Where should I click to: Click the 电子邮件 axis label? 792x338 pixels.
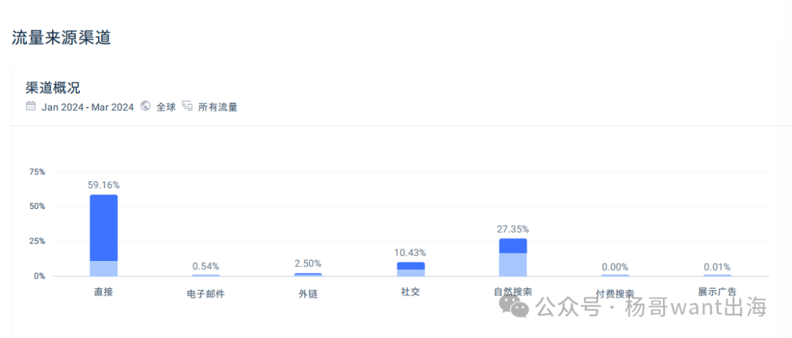205,294
